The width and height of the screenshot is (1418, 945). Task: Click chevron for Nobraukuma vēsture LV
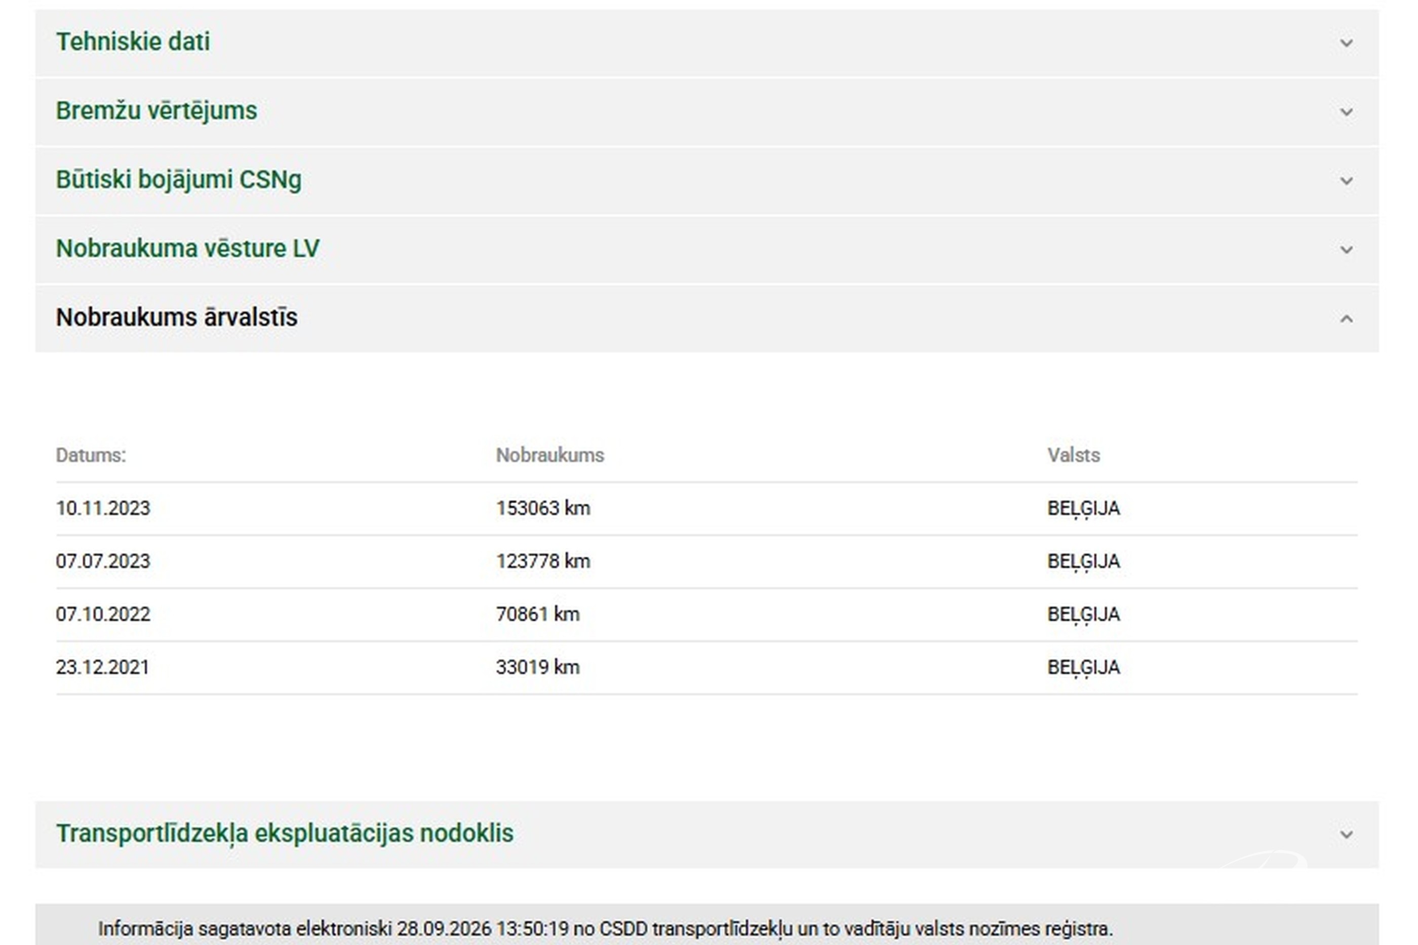coord(1346,249)
